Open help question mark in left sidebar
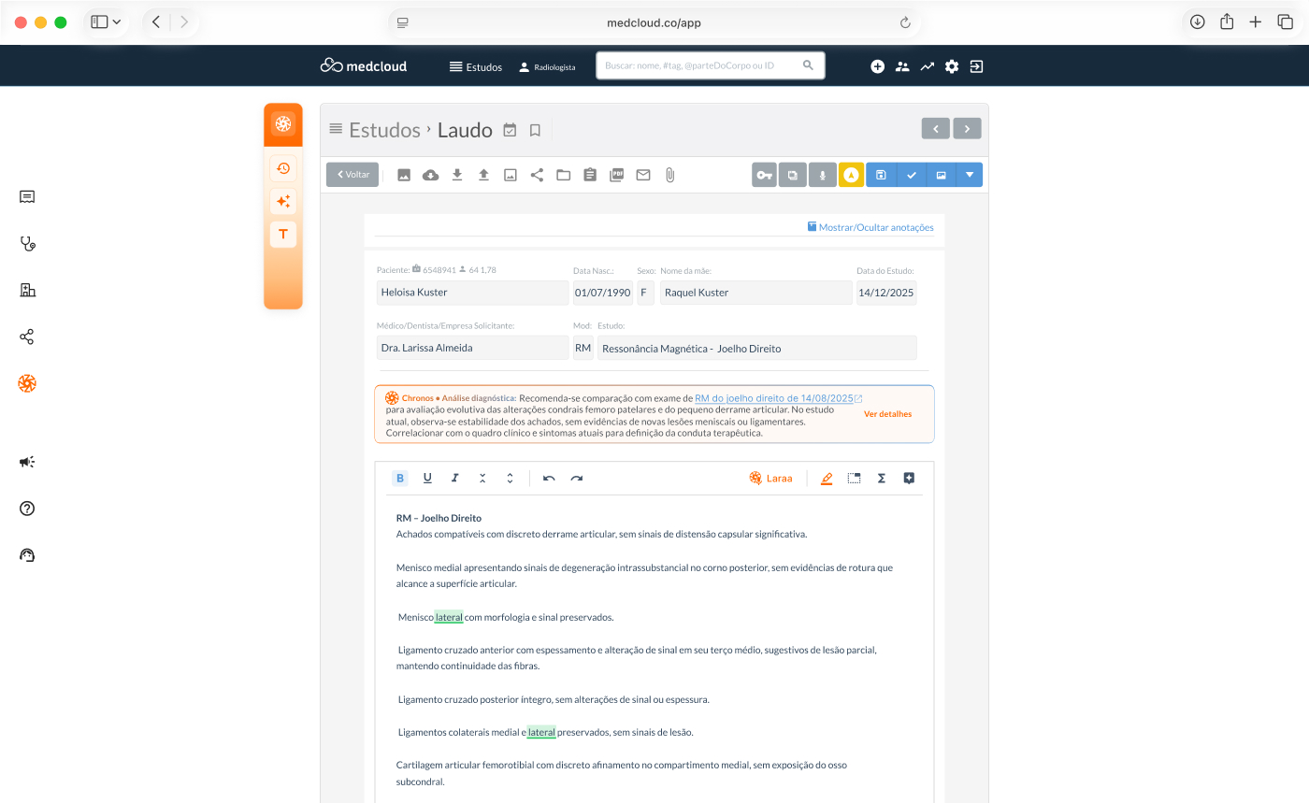 click(x=27, y=509)
